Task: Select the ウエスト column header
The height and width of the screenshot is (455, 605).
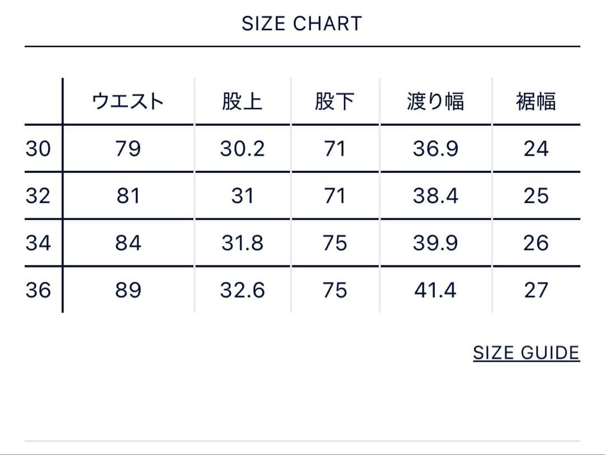Action: click(128, 102)
